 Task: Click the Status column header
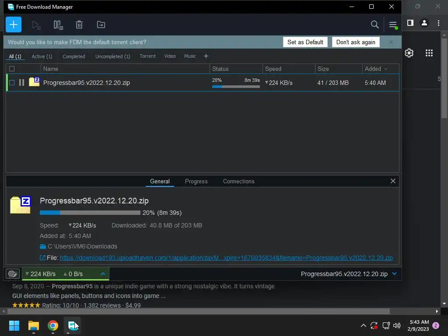coord(236,69)
